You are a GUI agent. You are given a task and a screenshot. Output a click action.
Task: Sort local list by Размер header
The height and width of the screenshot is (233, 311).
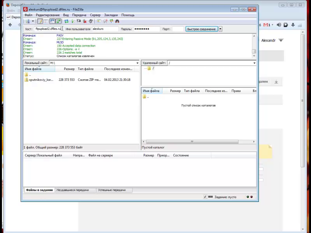tap(65, 69)
